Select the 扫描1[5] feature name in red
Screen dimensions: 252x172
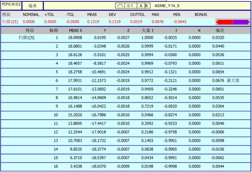pos(10,22)
